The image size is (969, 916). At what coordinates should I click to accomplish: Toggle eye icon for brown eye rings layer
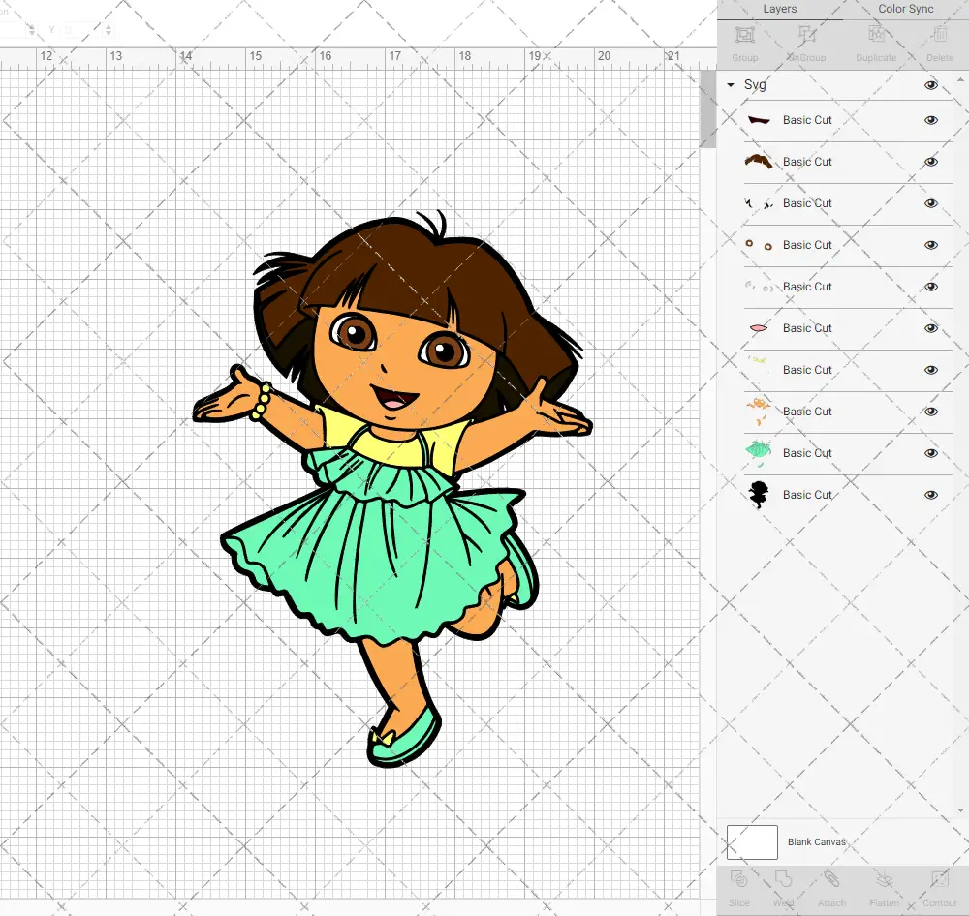930,245
